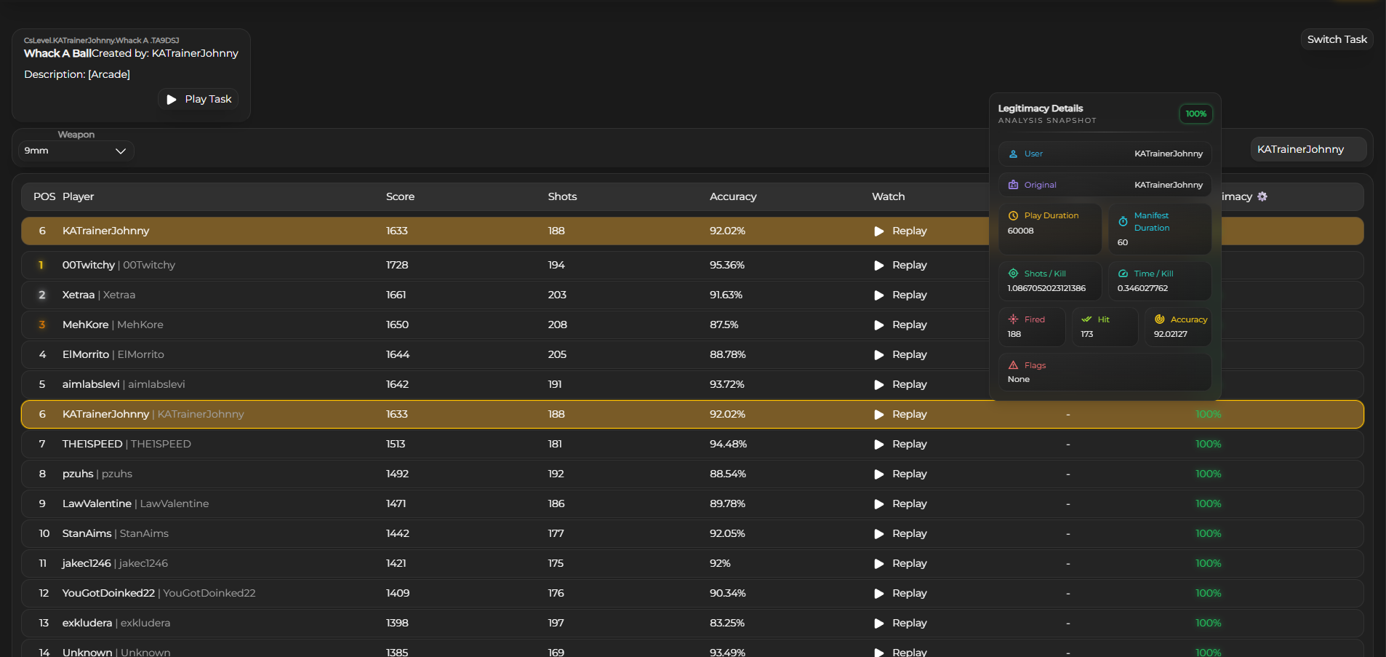Play aimlabslevi's replay
The width and height of the screenshot is (1386, 657).
pyautogui.click(x=900, y=384)
